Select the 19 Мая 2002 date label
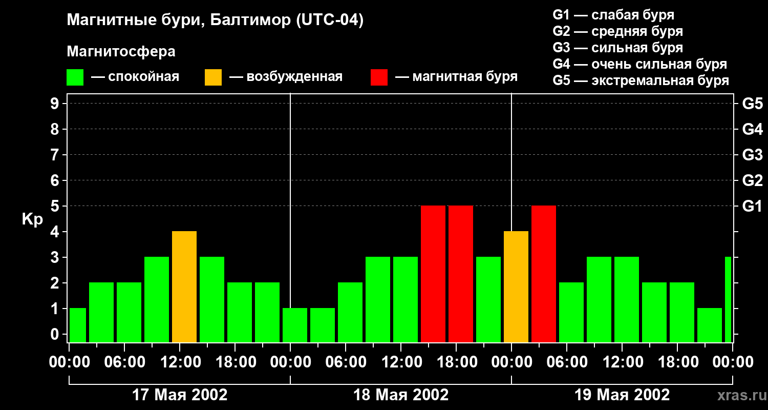Image resolution: width=768 pixels, height=410 pixels. point(622,395)
